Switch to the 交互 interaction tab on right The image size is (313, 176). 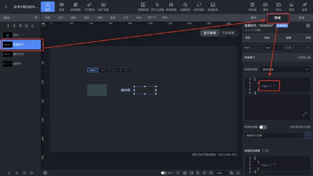coord(301,18)
